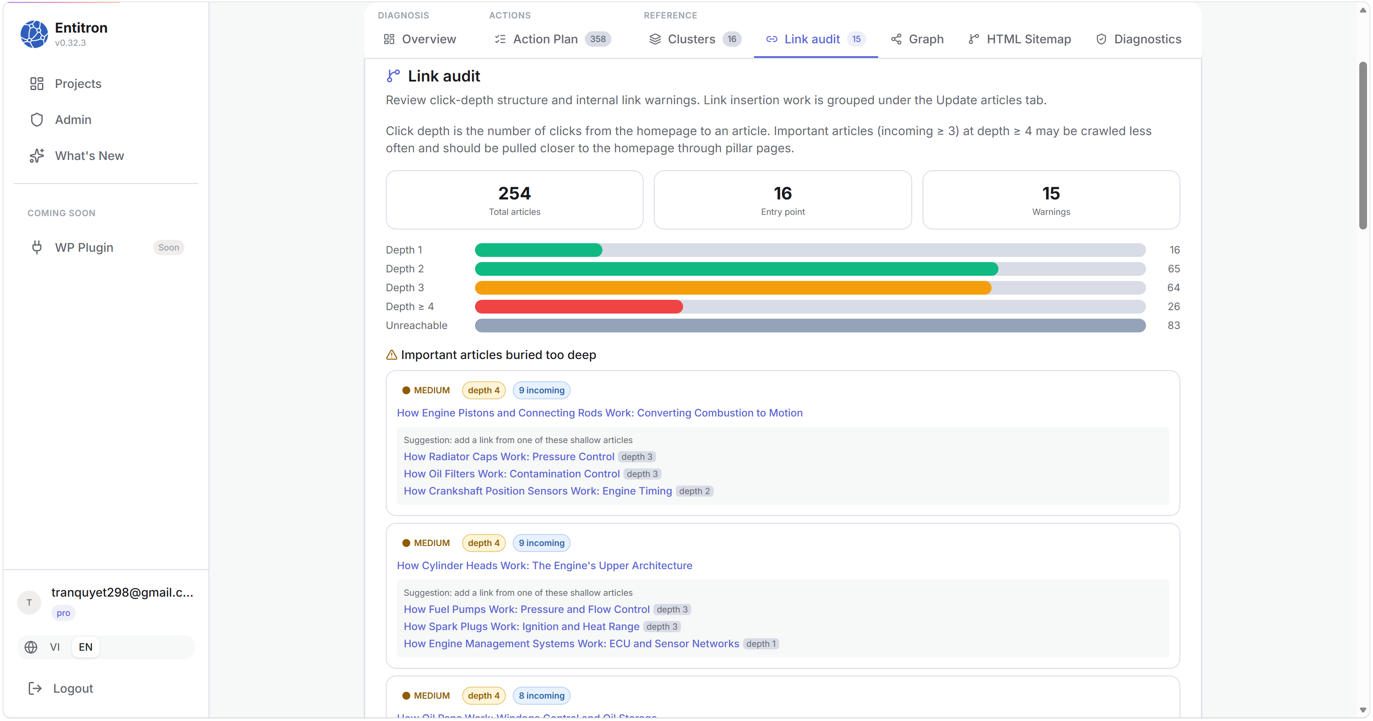Select the Link audit tab
This screenshot has height=721, width=1373.
point(816,39)
